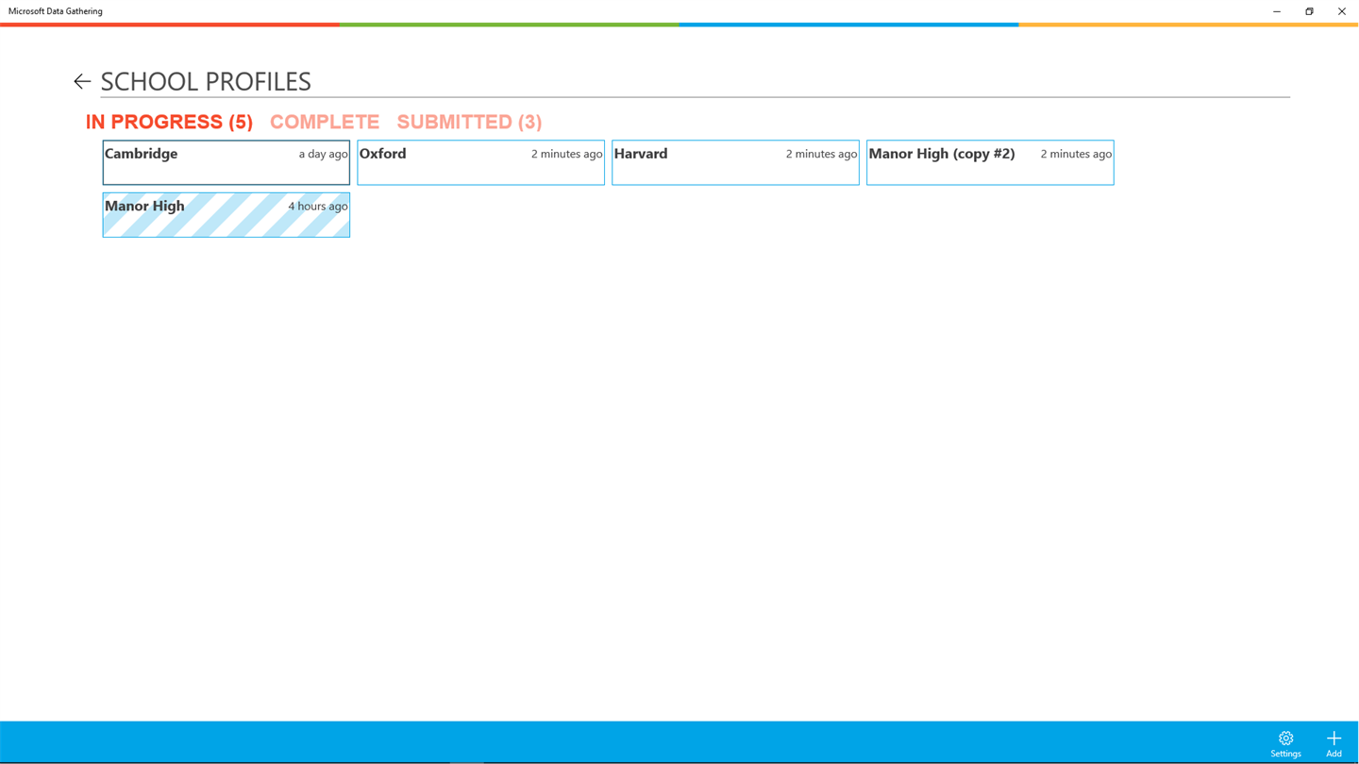This screenshot has width=1359, height=764.
Task: Click the '2 minutes ago' text on Oxford tile
Action: pyautogui.click(x=566, y=154)
